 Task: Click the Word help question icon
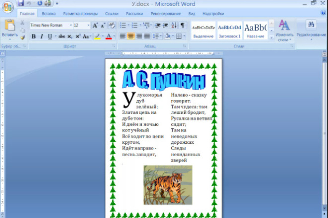(x=323, y=13)
